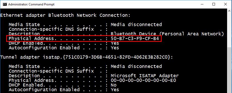Click the Command Prompt system menu icon
Viewport: 232px width, 93px height.
[5, 4]
